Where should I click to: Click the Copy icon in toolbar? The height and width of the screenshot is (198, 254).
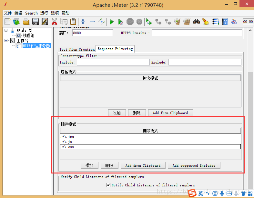[x=64, y=22]
